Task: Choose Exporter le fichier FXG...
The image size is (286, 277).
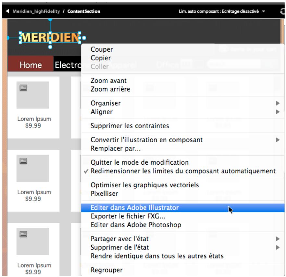Action: click(183, 216)
